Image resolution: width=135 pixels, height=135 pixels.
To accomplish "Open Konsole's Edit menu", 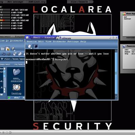I will tap(41, 42).
